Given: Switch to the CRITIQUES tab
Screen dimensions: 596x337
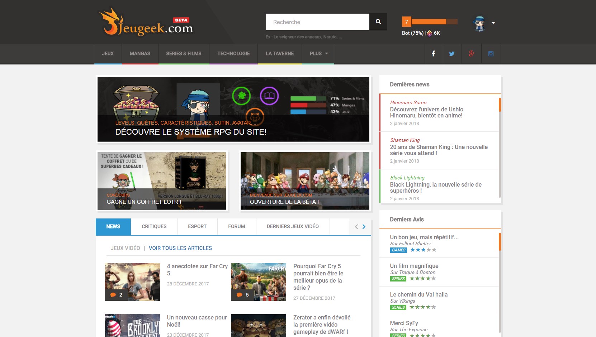Looking at the screenshot, I should (x=154, y=227).
